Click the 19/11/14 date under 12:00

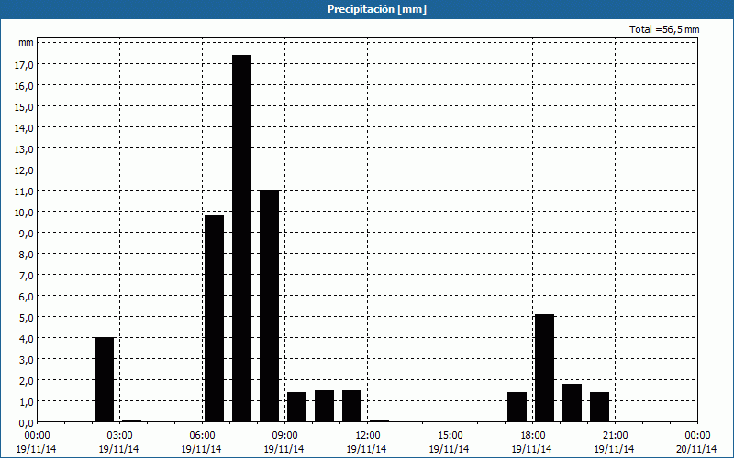click(x=366, y=449)
